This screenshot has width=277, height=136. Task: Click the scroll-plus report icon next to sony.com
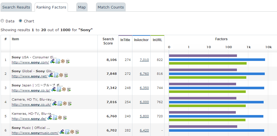coord(58,61)
